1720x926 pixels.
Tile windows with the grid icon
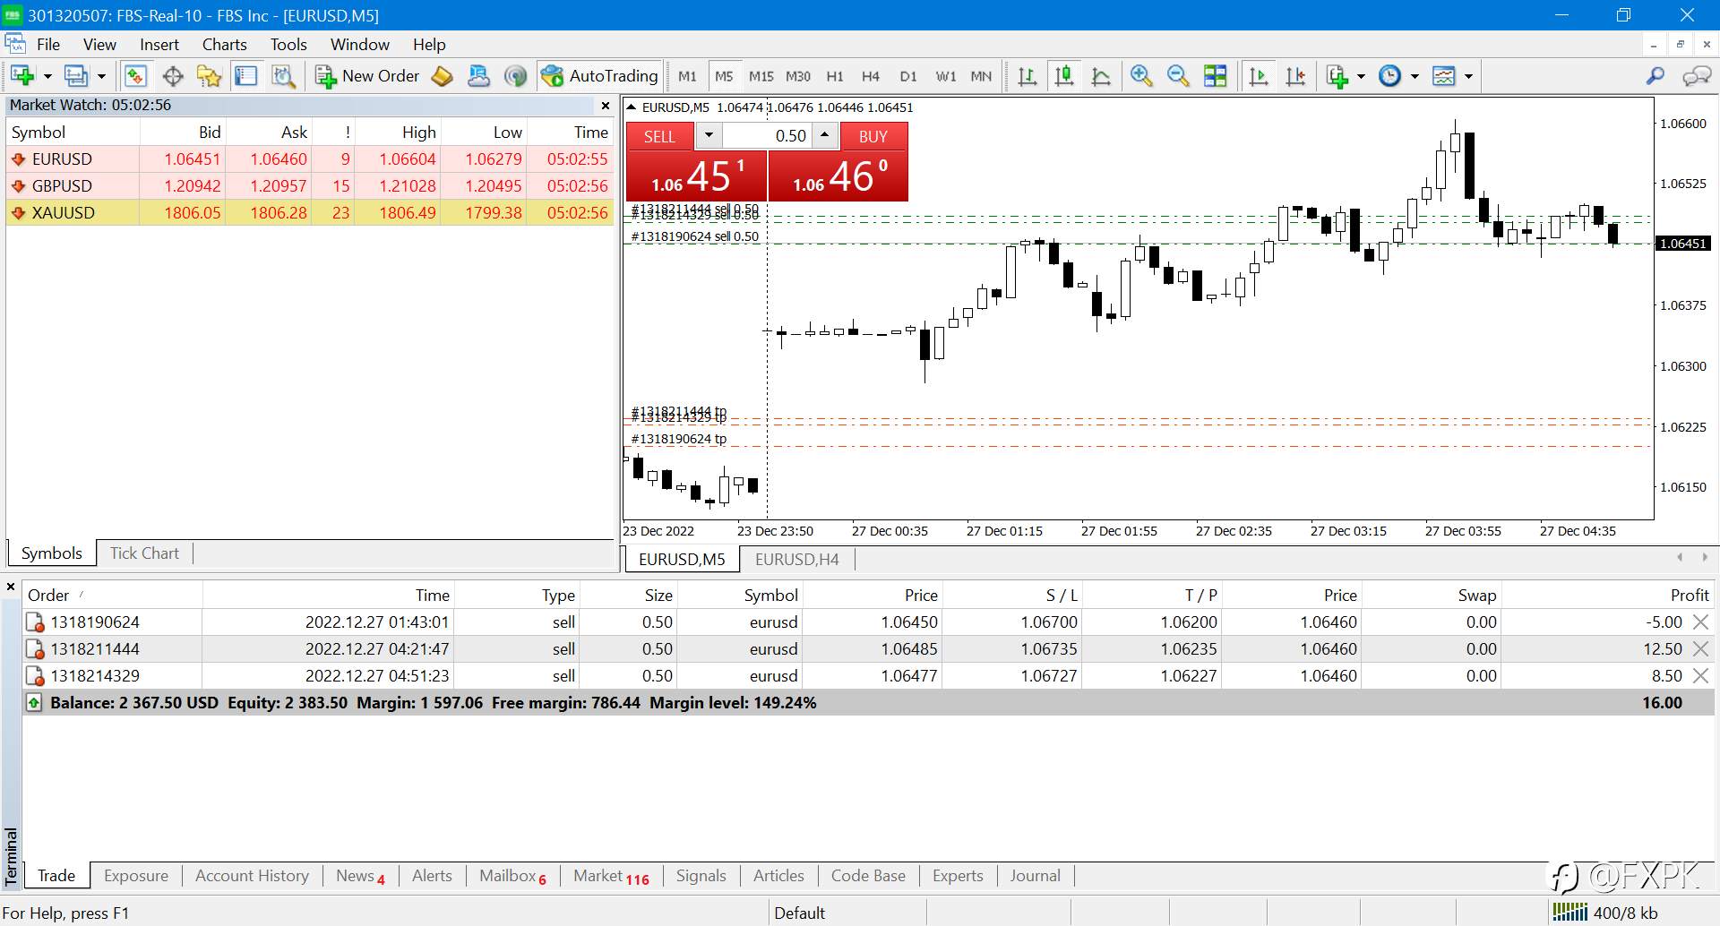click(x=1215, y=76)
